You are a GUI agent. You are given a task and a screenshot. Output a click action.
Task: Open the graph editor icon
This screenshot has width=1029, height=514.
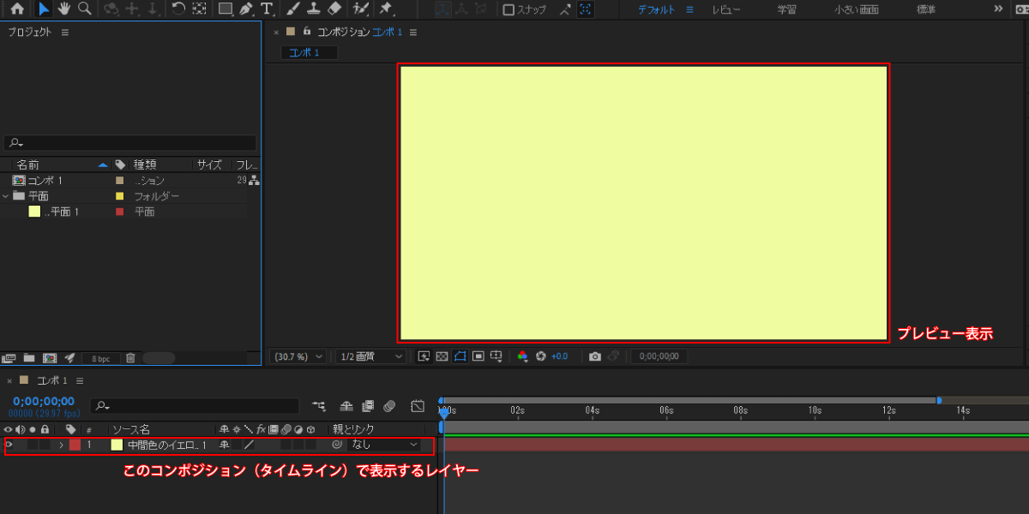coord(418,406)
